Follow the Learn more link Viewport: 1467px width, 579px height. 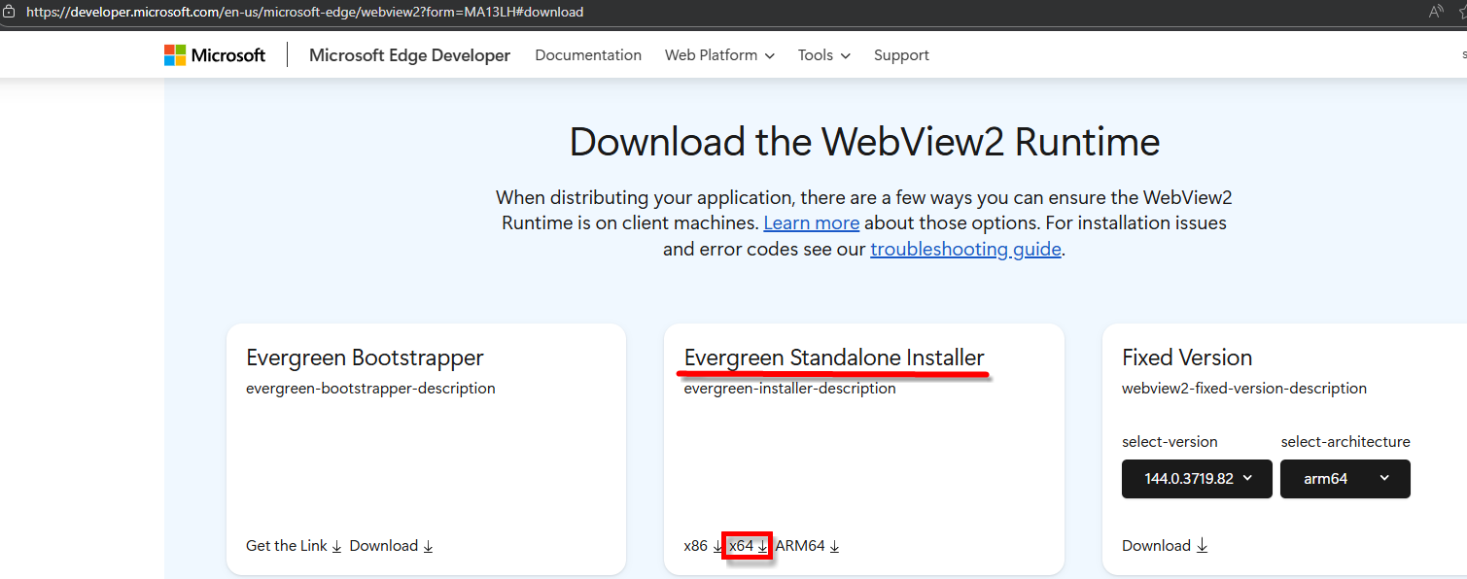811,223
